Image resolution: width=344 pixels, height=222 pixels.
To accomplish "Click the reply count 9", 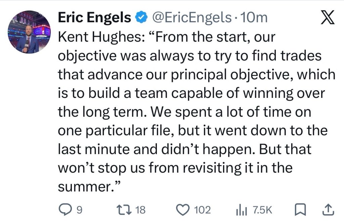I will (x=79, y=211).
